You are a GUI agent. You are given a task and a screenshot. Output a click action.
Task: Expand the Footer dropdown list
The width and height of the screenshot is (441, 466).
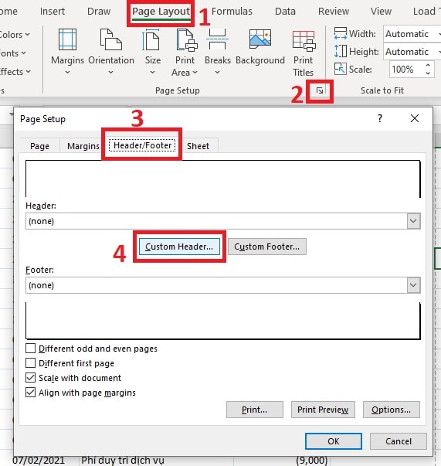pyautogui.click(x=413, y=285)
